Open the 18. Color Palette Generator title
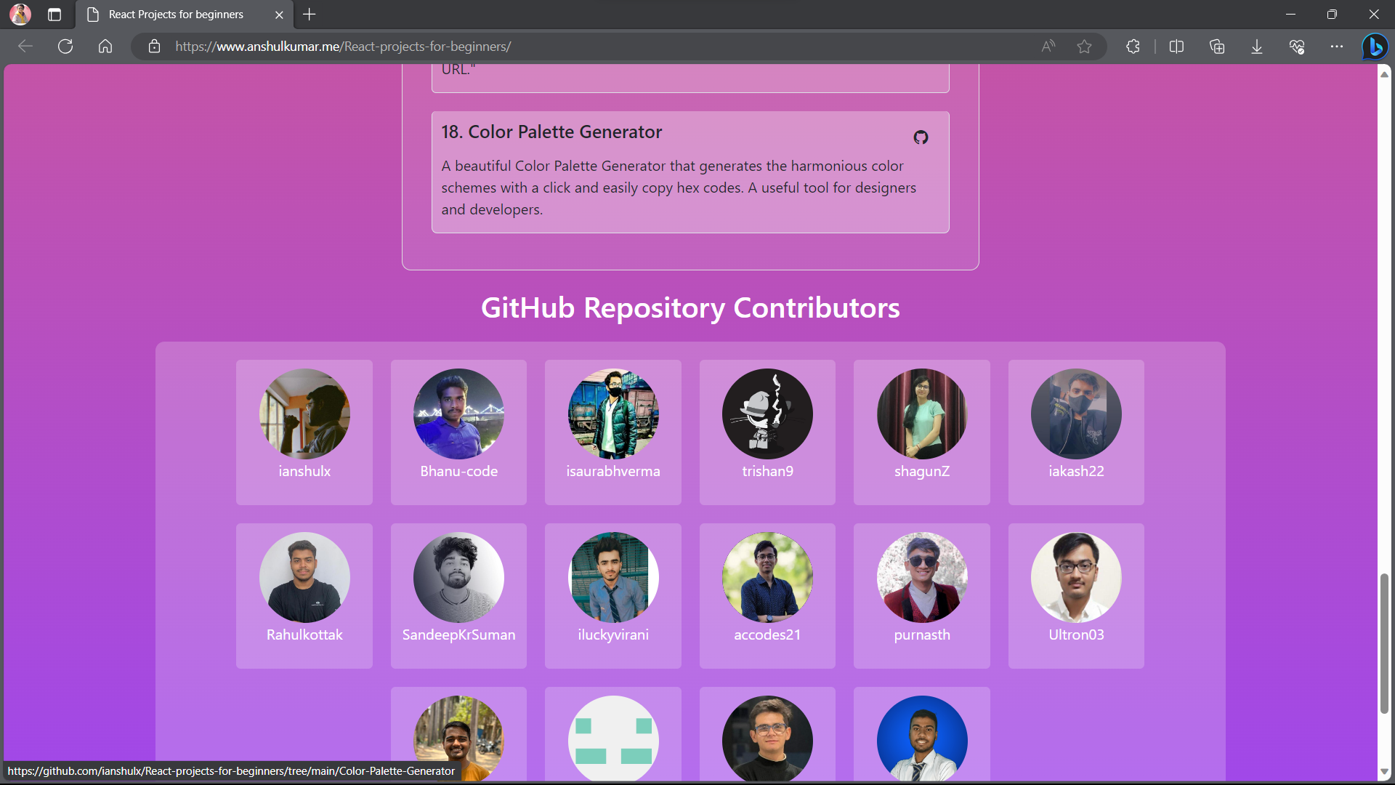Image resolution: width=1395 pixels, height=785 pixels. point(551,132)
